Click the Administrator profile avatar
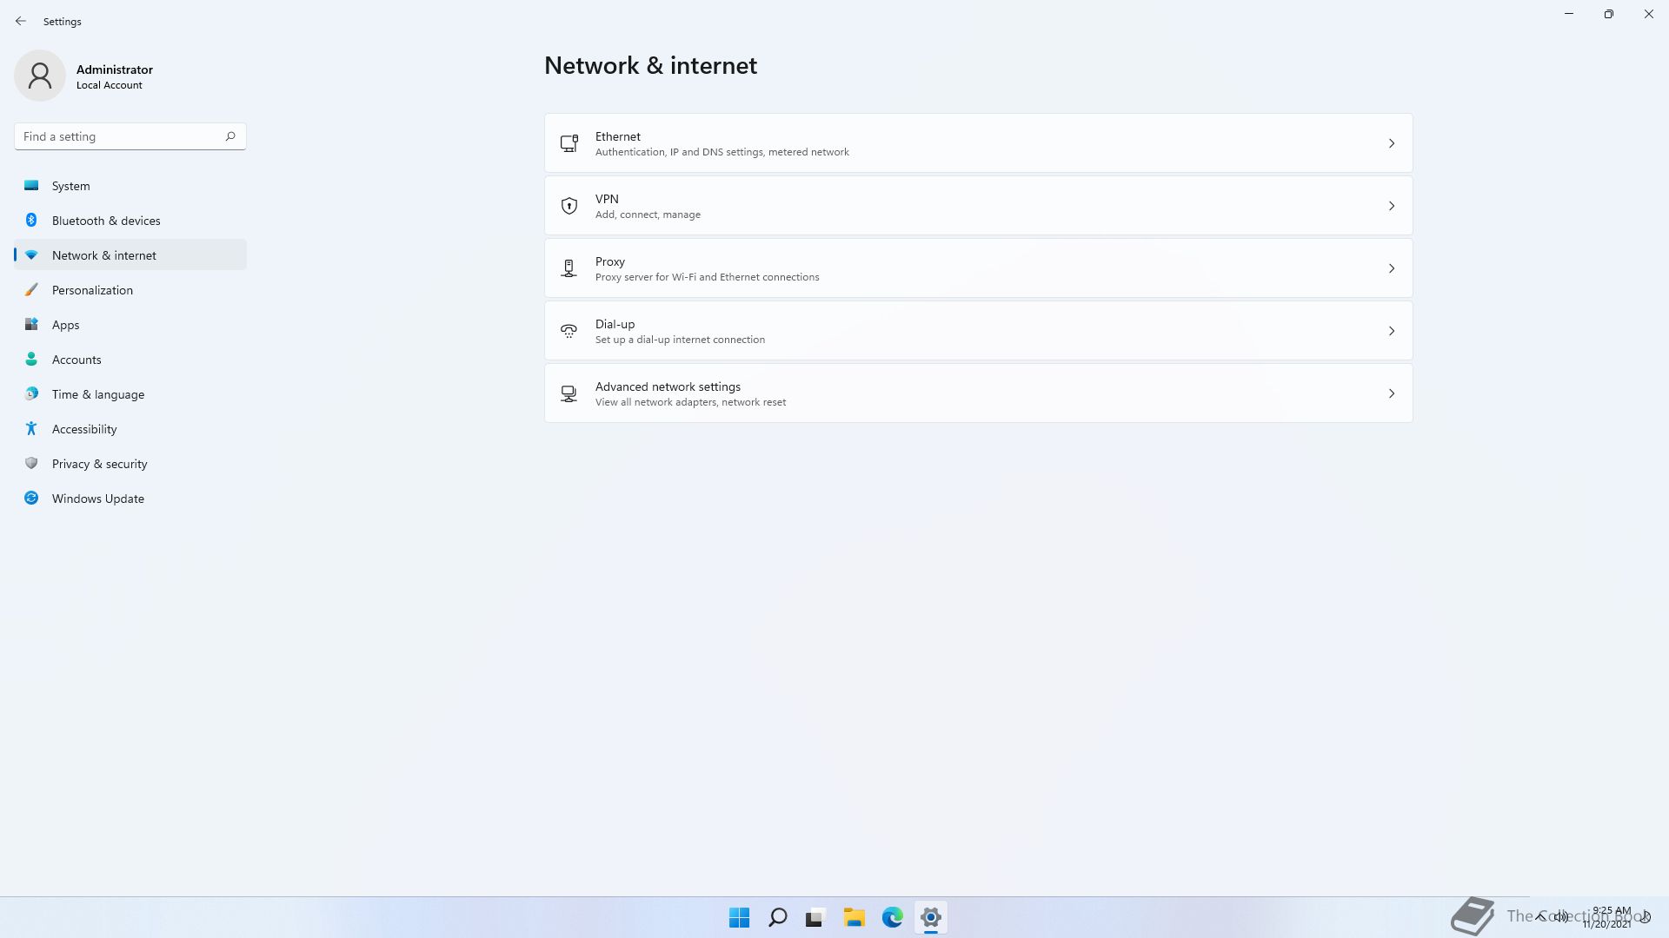 point(40,76)
